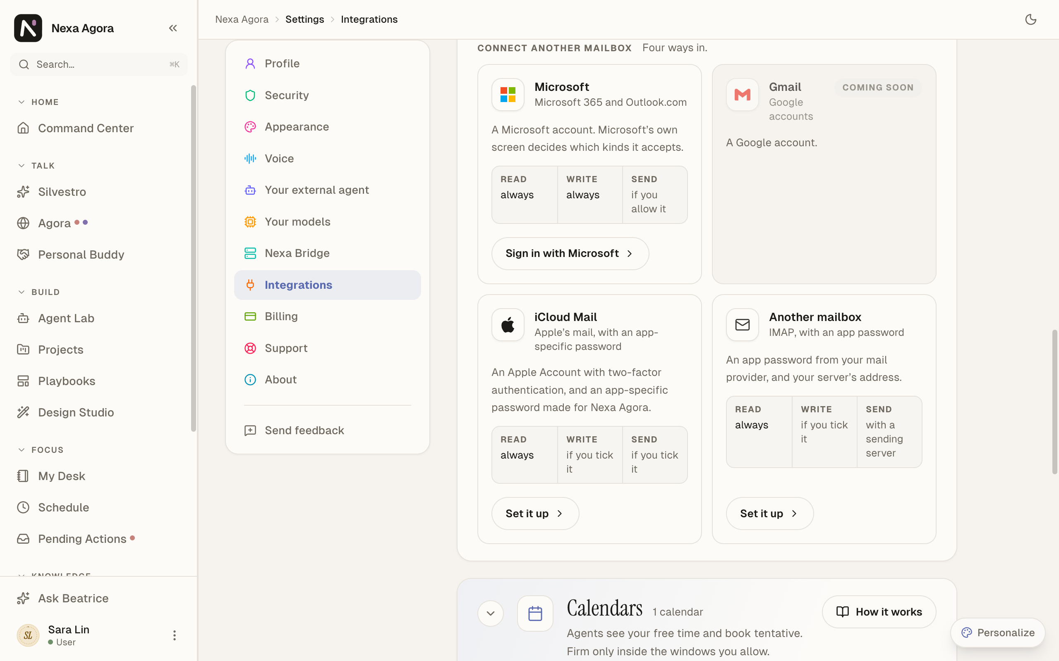Go to Nexa Agora breadcrumb
The width and height of the screenshot is (1059, 661).
click(x=242, y=19)
